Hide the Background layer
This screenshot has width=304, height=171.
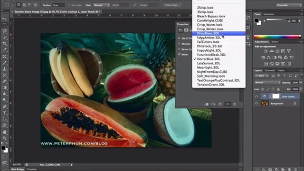tap(256, 104)
